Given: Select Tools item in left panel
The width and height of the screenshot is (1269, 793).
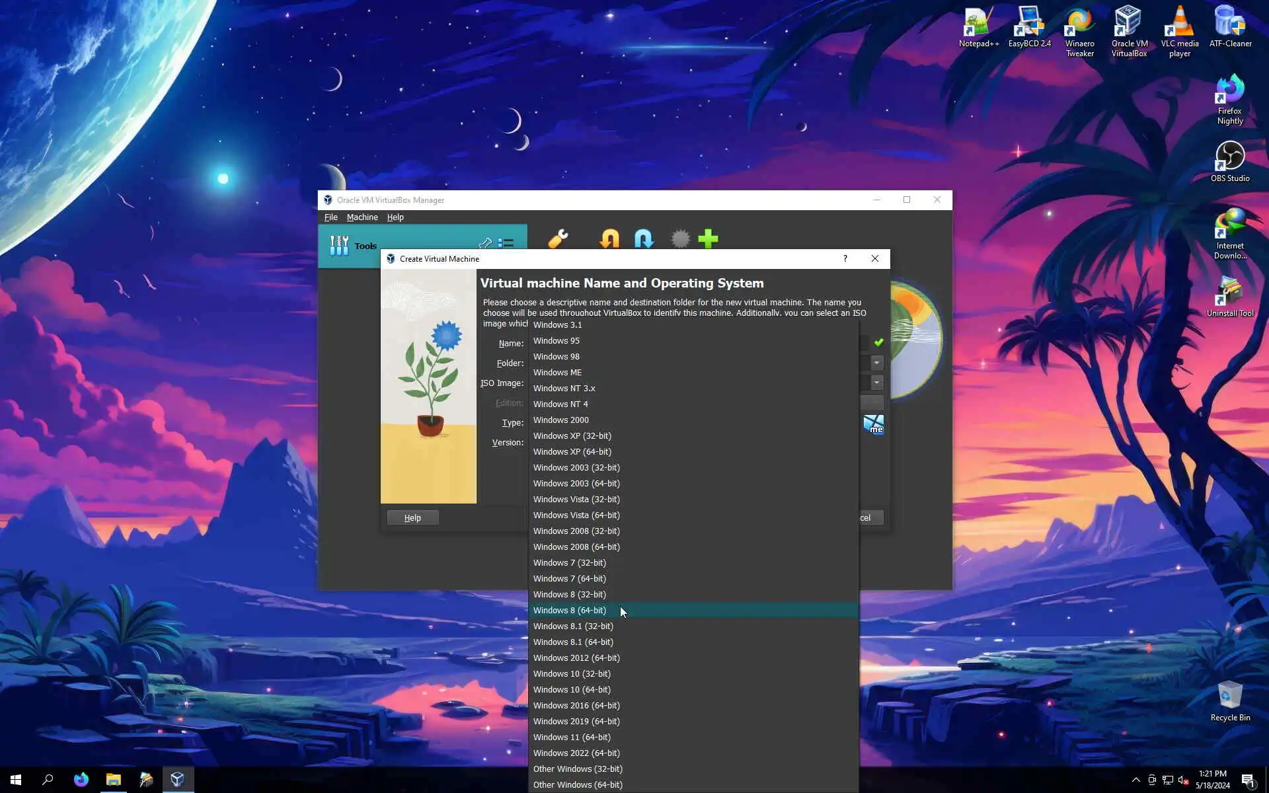Looking at the screenshot, I should (x=365, y=246).
